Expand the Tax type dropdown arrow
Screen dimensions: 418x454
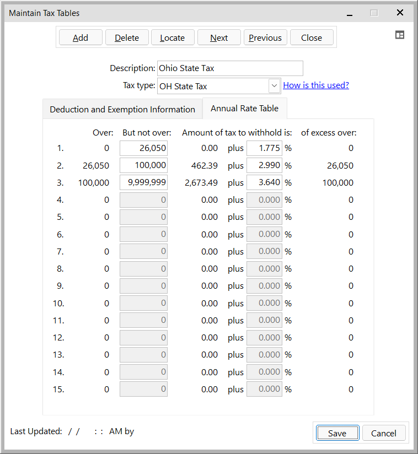(275, 86)
